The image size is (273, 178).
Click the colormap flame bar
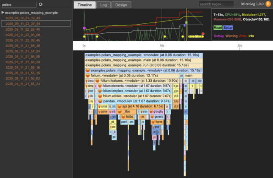point(89,86)
